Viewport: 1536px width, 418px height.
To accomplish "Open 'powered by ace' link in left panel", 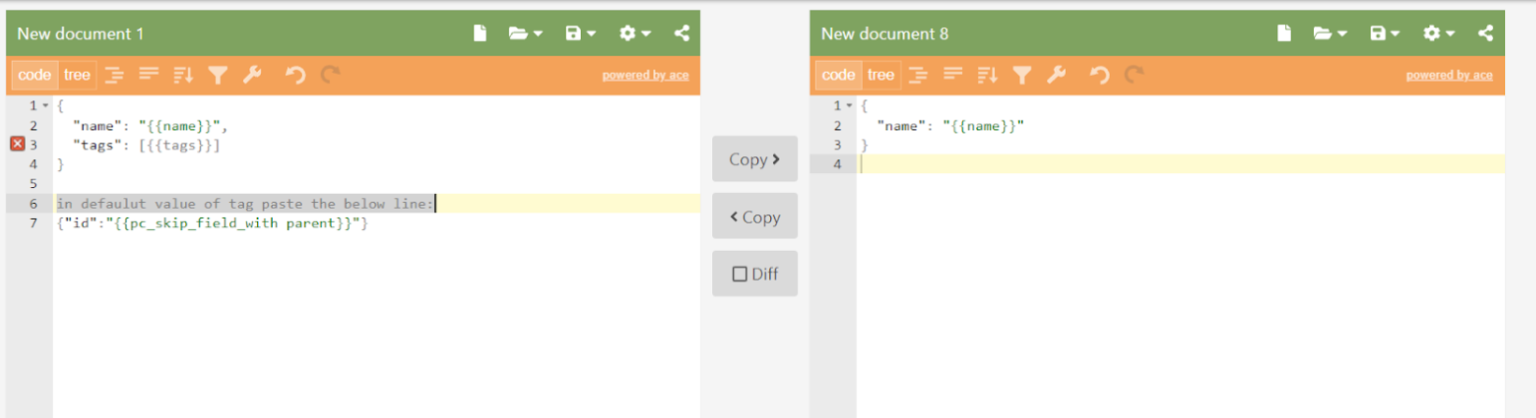I will 644,76.
